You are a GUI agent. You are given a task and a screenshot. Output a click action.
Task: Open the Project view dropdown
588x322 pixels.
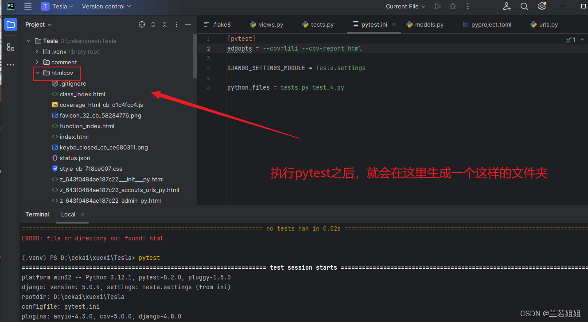[x=39, y=24]
